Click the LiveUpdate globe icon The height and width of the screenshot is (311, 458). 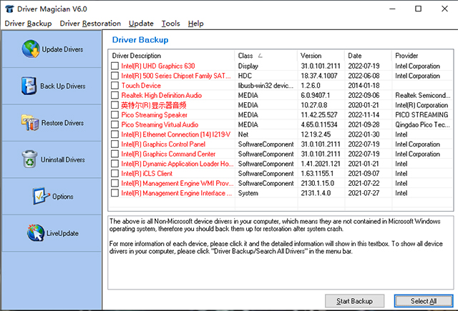tap(35, 233)
